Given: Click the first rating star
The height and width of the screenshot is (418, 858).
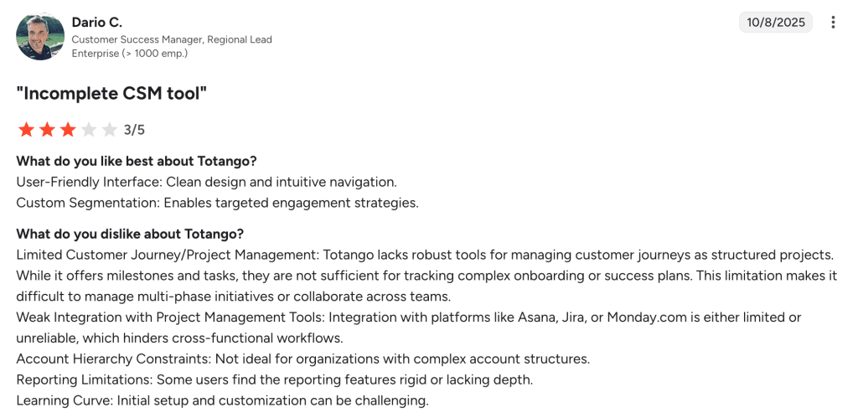Looking at the screenshot, I should coord(26,130).
